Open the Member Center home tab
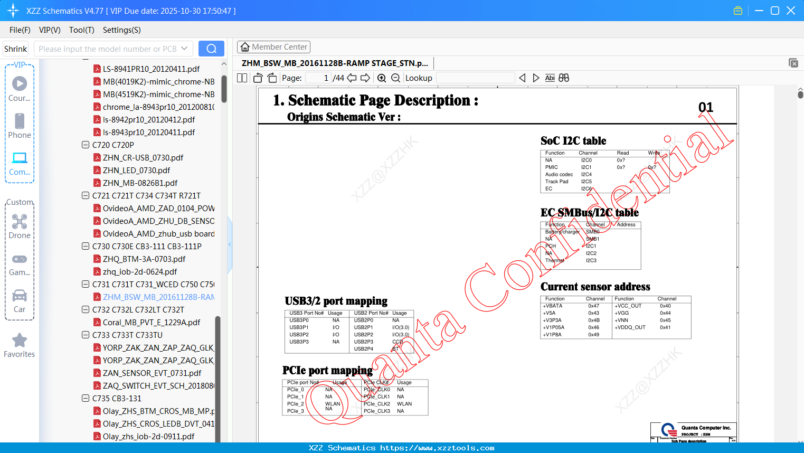The image size is (804, 453). [x=273, y=47]
